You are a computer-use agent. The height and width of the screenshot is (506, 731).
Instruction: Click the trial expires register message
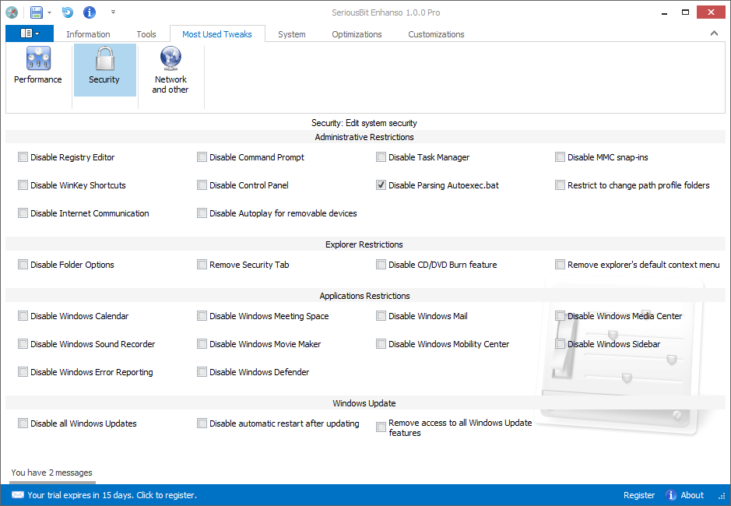point(104,495)
